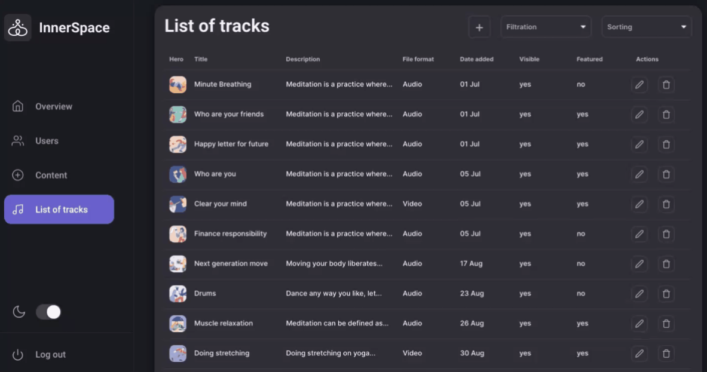Click the InnerSpace logo icon
This screenshot has width=707, height=372.
[x=18, y=27]
